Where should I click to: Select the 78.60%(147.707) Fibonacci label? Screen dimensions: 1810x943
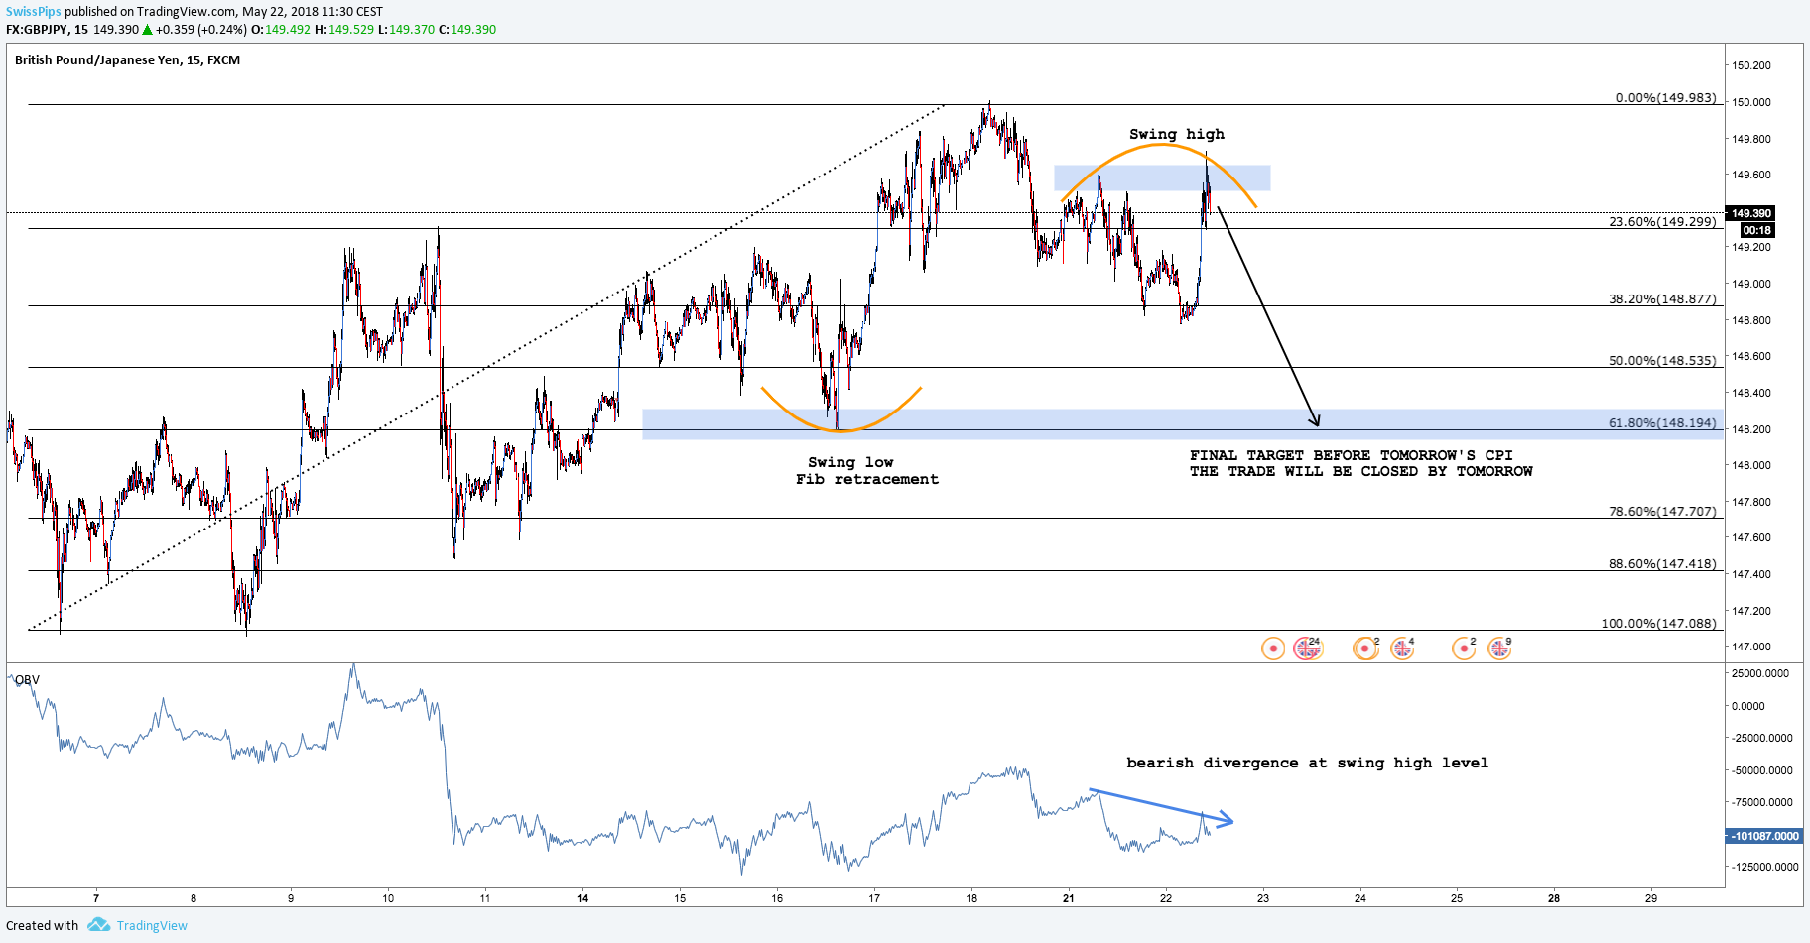click(x=1662, y=512)
